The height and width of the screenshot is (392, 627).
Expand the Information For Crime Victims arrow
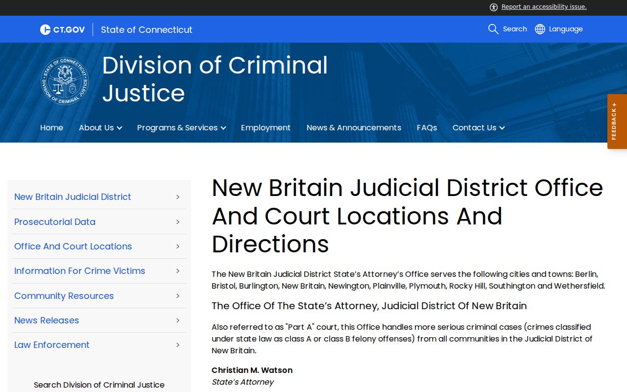(x=178, y=271)
